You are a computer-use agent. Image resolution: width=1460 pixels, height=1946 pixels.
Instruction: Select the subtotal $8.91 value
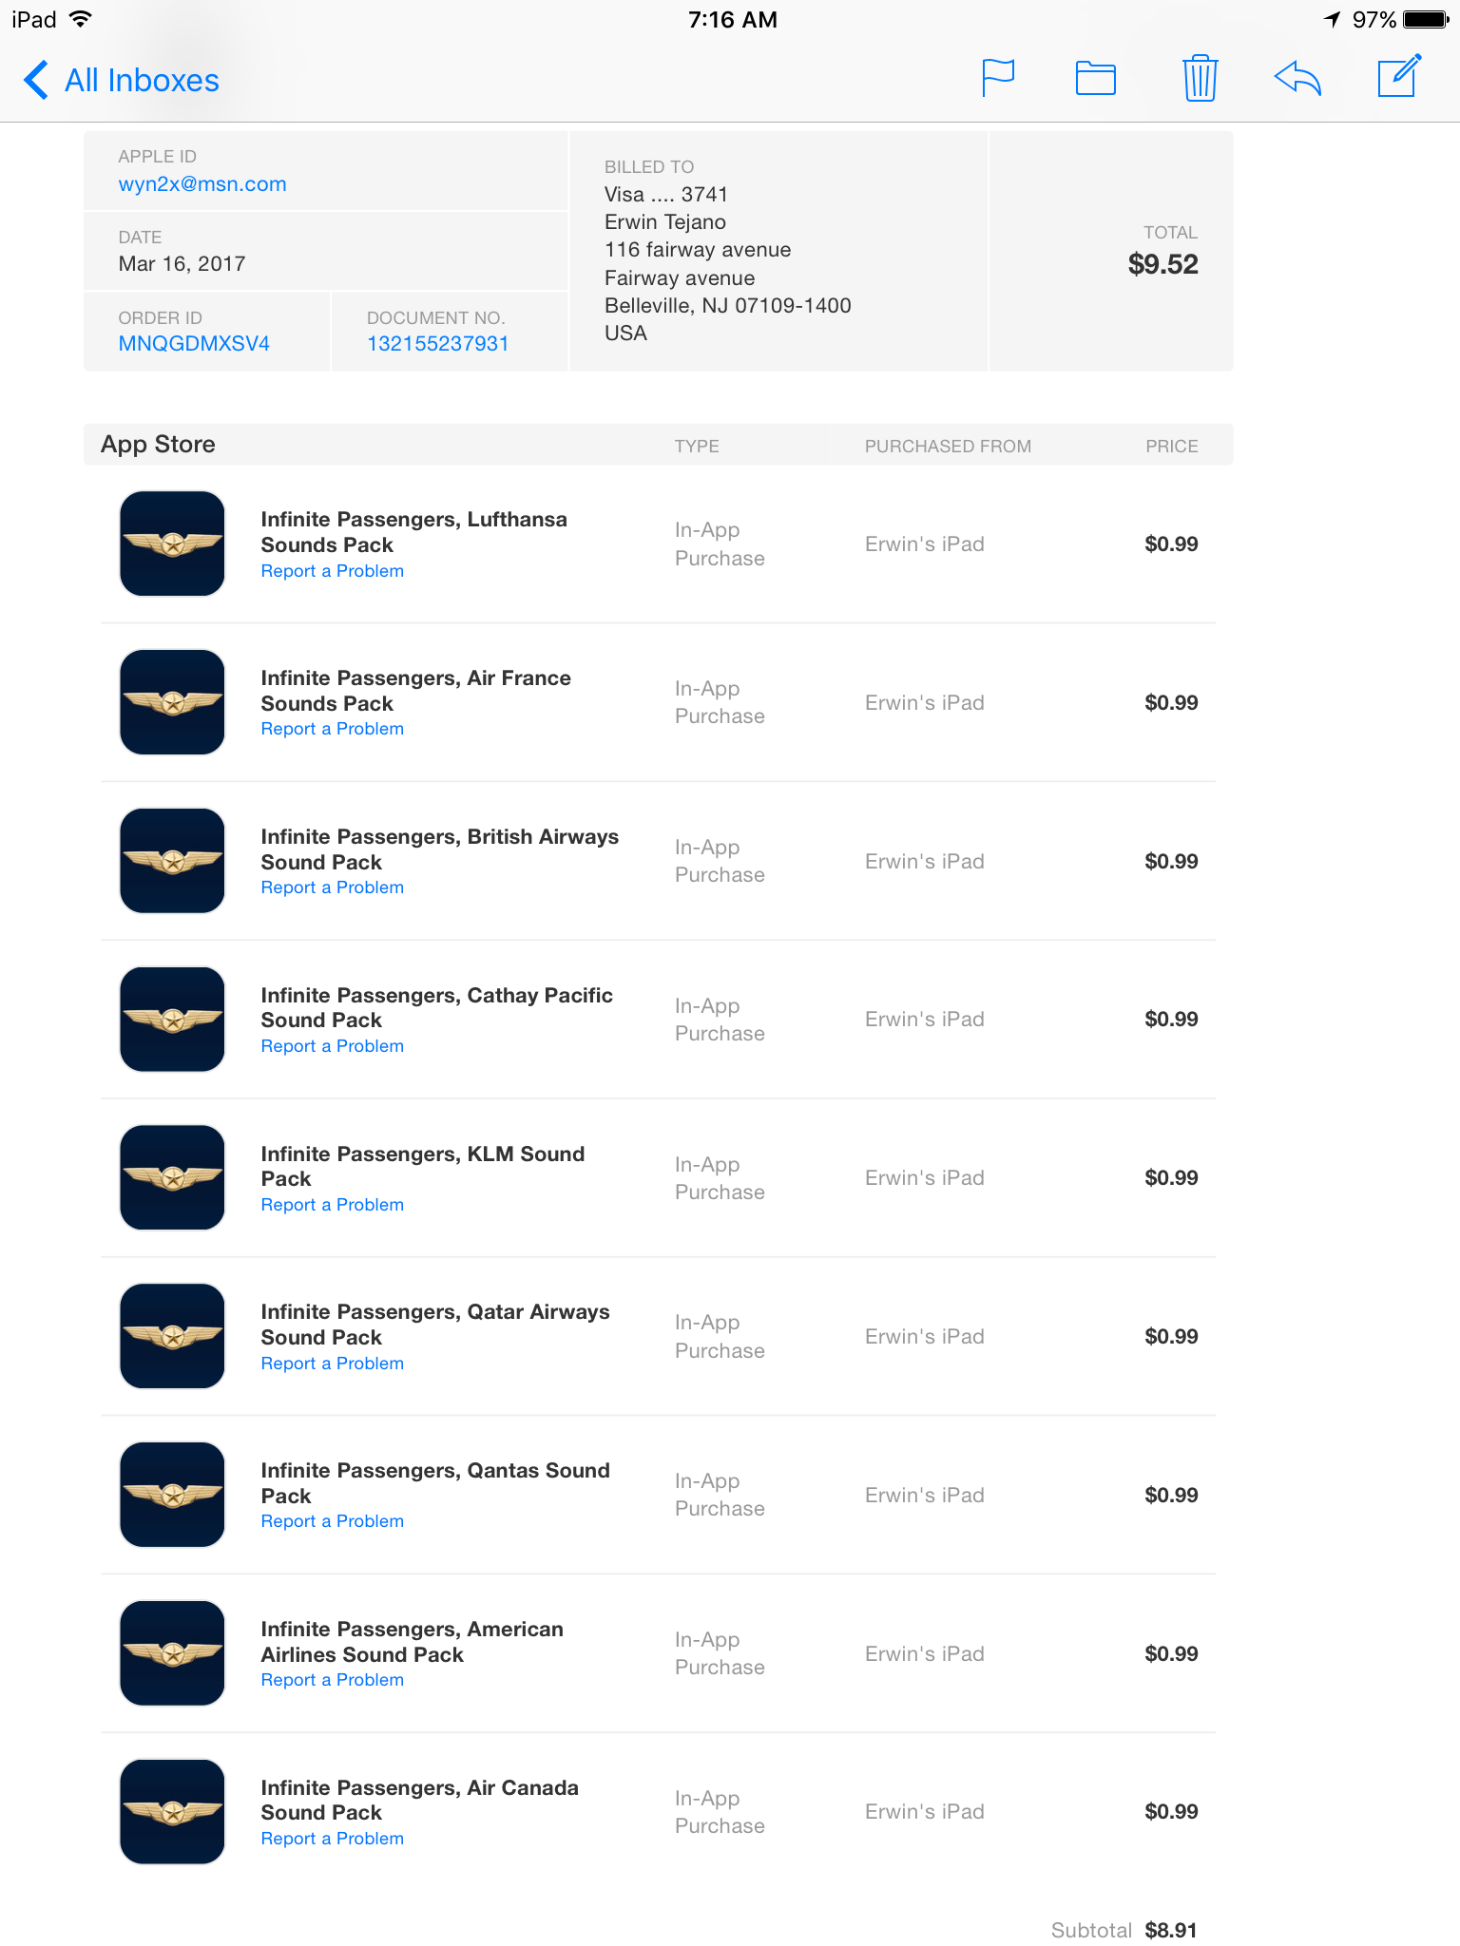(x=1171, y=1930)
